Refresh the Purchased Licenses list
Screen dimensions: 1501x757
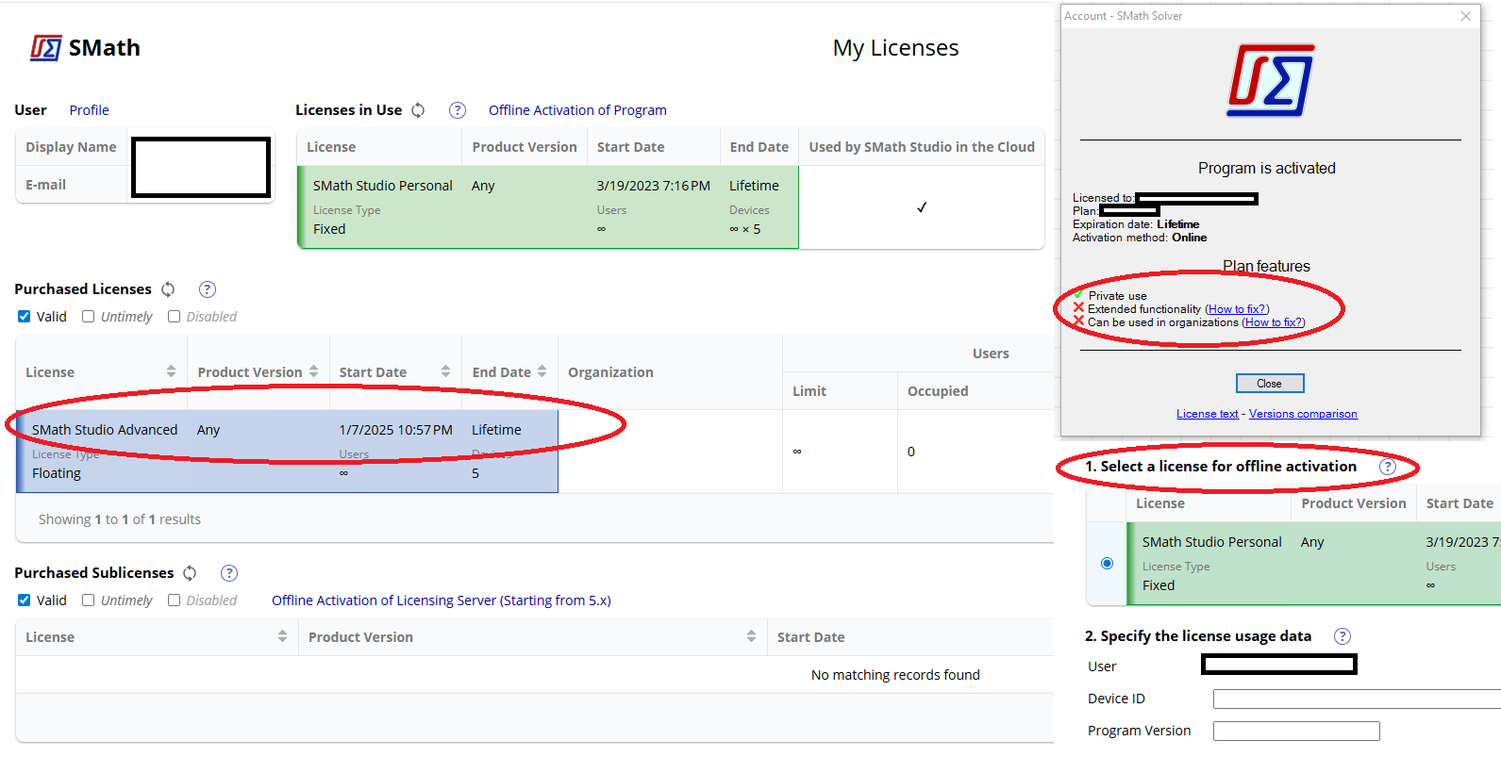(168, 289)
